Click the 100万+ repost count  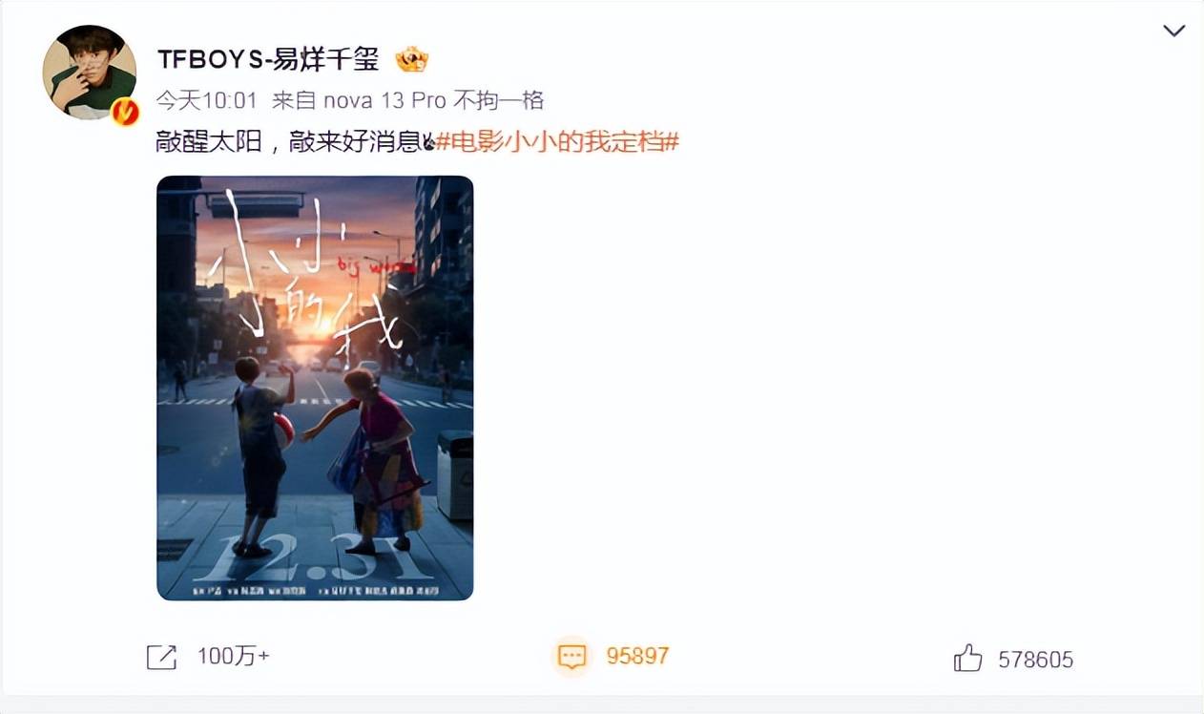tap(234, 657)
